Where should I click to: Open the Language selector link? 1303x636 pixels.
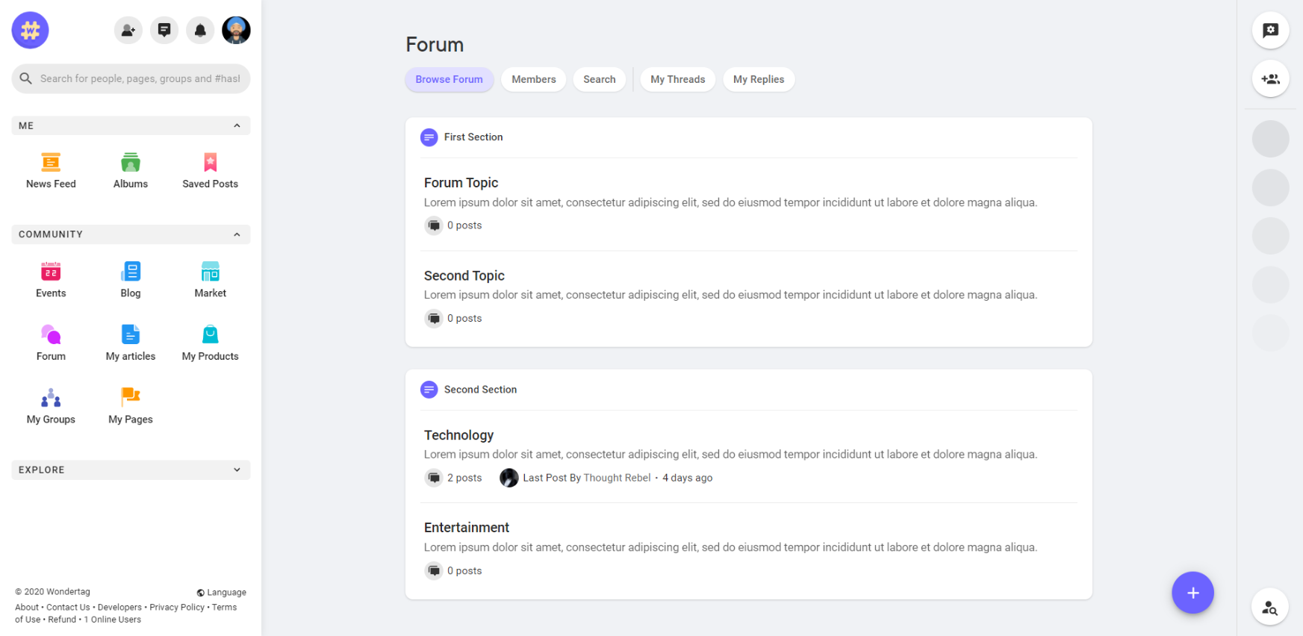point(222,593)
